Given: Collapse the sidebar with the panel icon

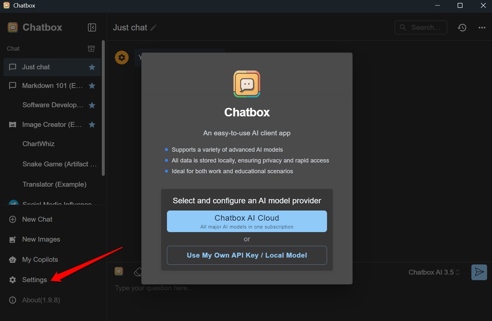Looking at the screenshot, I should pyautogui.click(x=92, y=27).
